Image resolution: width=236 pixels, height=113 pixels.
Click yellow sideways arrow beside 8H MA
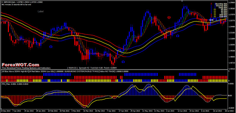(x=215, y=9)
